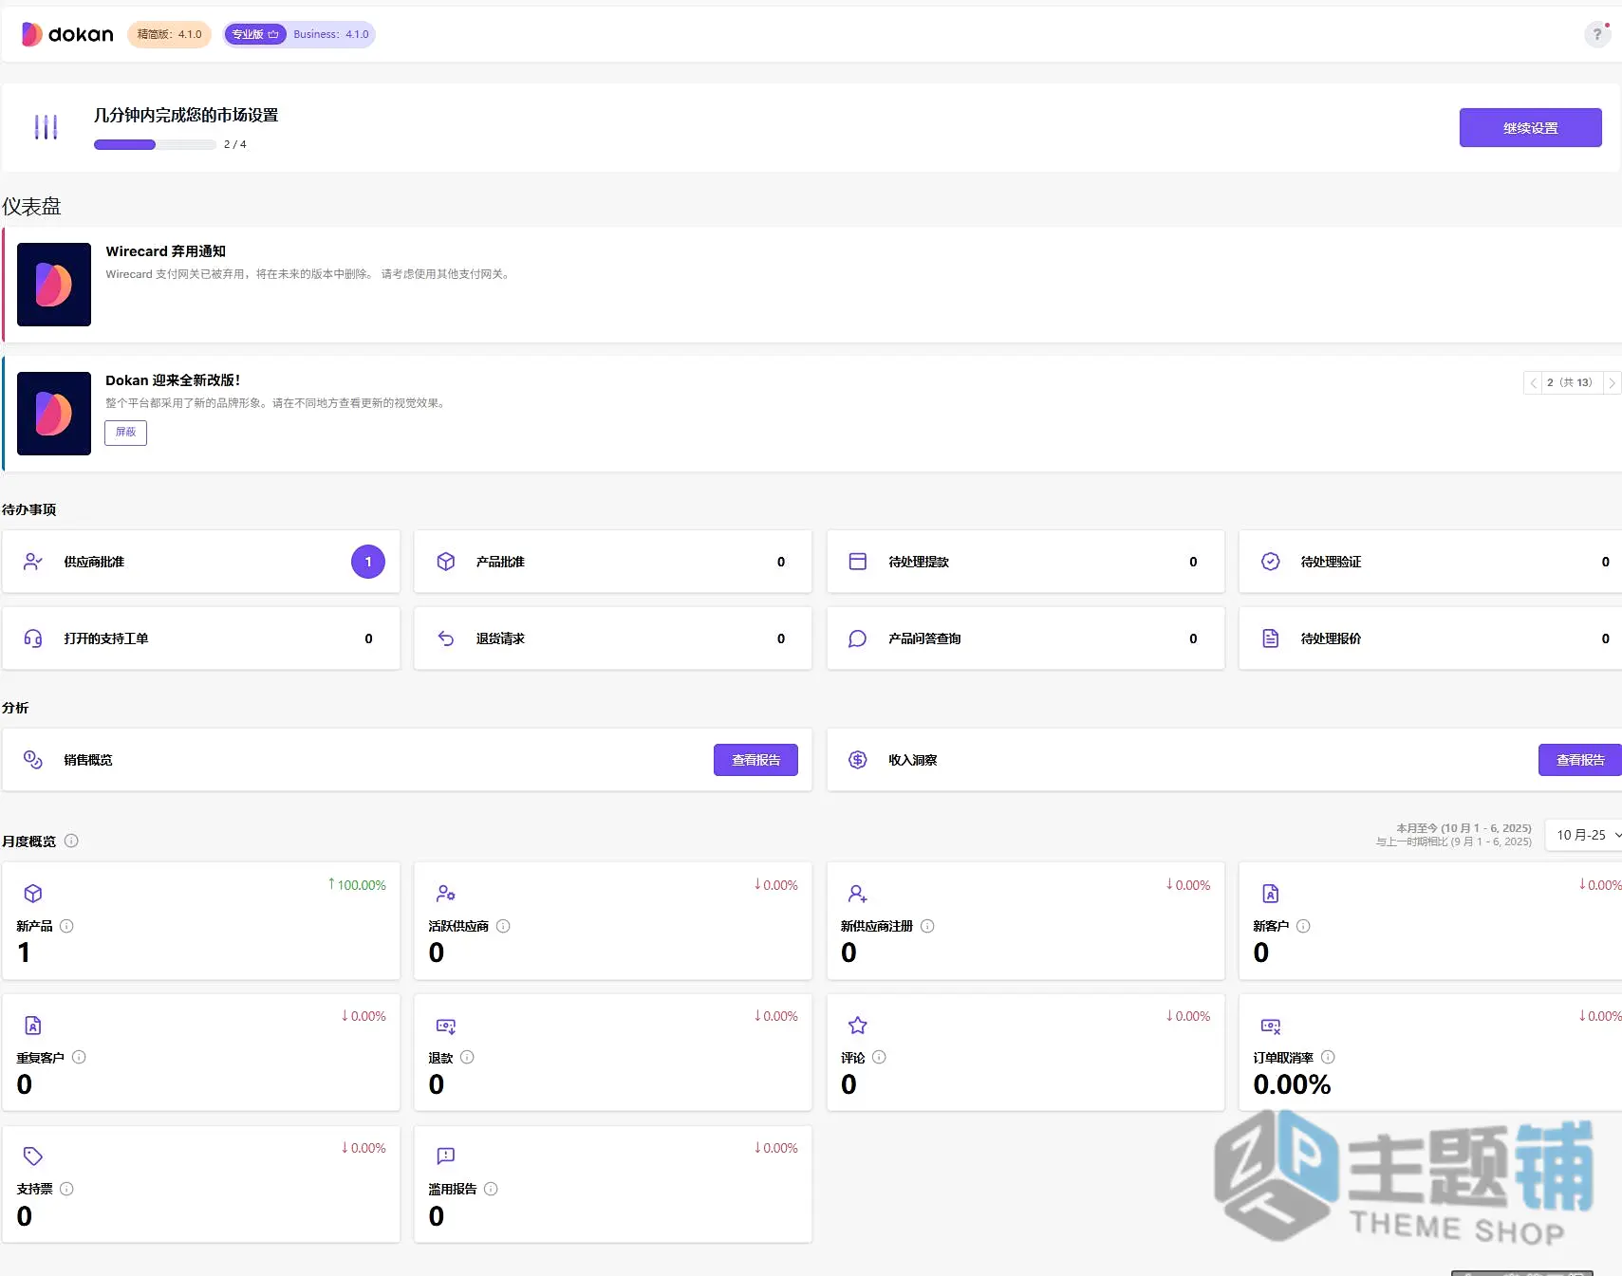Show info tooltip beside 评论
Screen dimensions: 1622x1276
pos(879,1057)
